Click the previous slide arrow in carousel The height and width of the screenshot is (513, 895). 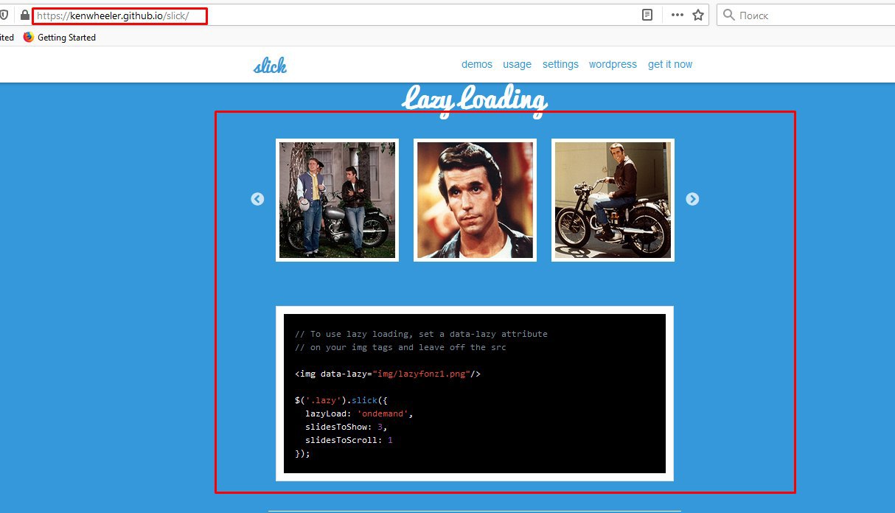pyautogui.click(x=257, y=199)
